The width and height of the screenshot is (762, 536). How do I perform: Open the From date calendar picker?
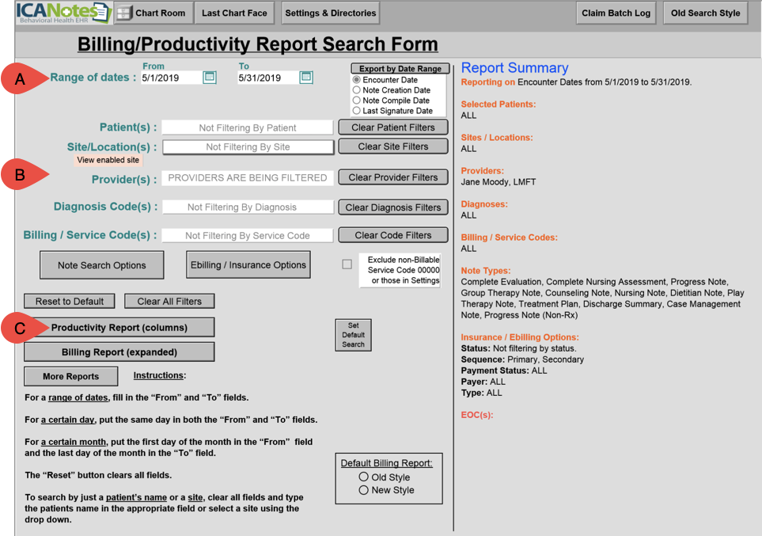pyautogui.click(x=210, y=78)
